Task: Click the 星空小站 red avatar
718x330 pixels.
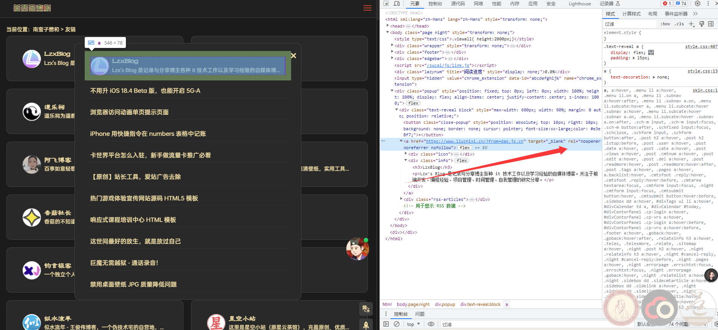Action: [x=216, y=322]
